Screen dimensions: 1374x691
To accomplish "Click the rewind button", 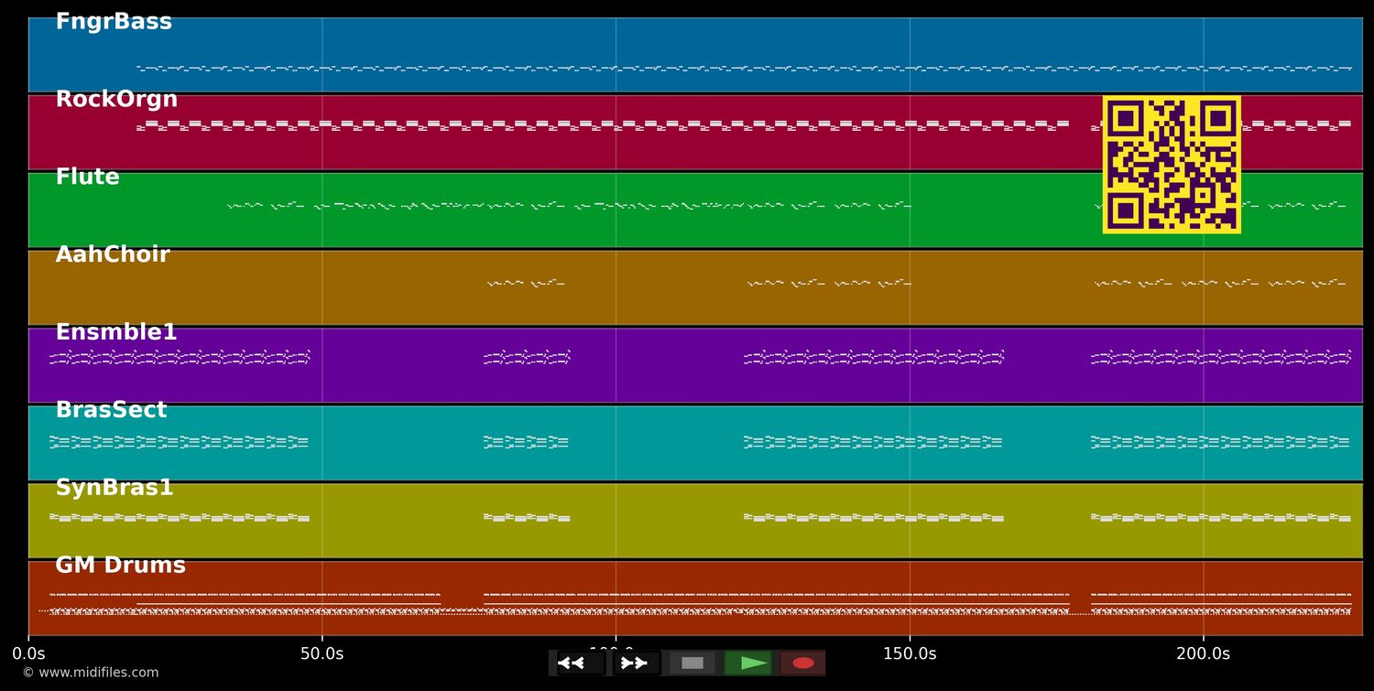I will 579,664.
